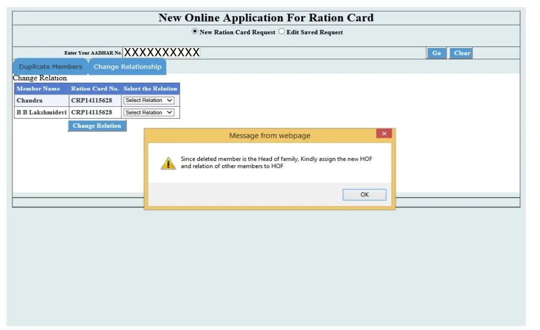Switch to Duplicate Members tab
This screenshot has height=330, width=540.
pyautogui.click(x=50, y=67)
